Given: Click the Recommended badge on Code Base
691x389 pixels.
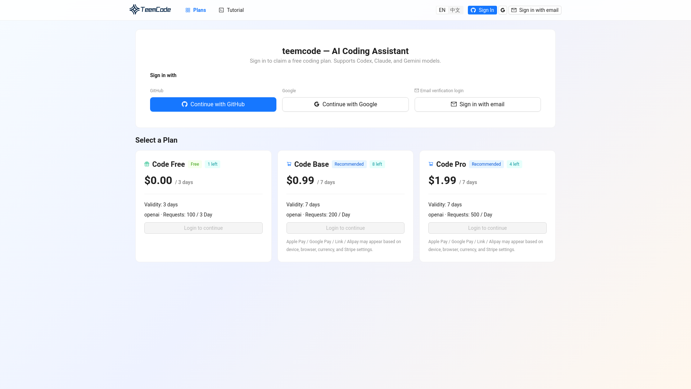Looking at the screenshot, I should coord(349,164).
